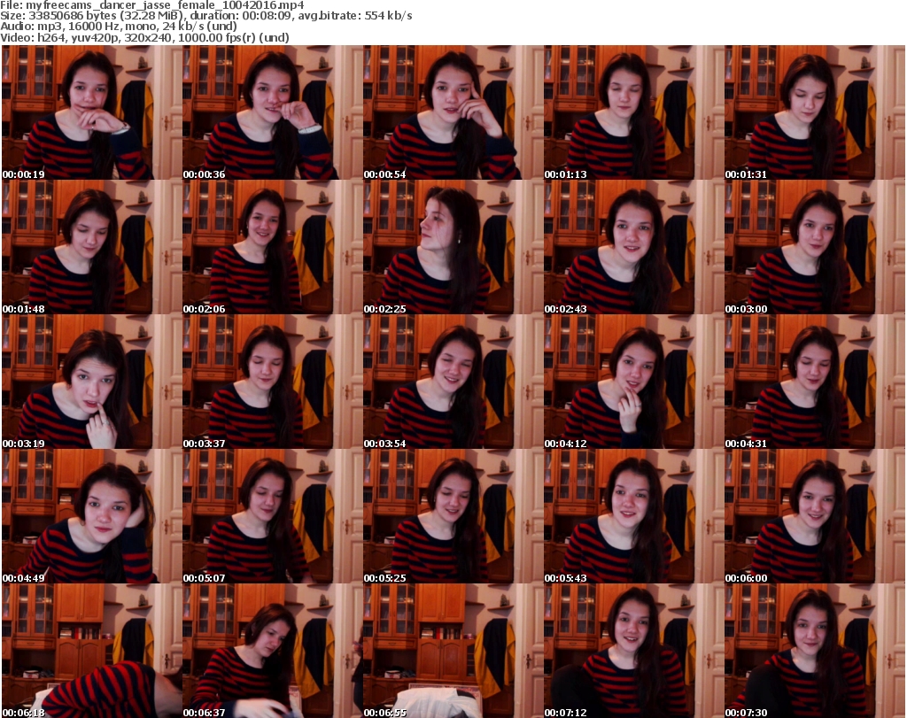This screenshot has height=718, width=907.
Task: Click the frame timestamped 00:01:13
Action: tap(633, 112)
